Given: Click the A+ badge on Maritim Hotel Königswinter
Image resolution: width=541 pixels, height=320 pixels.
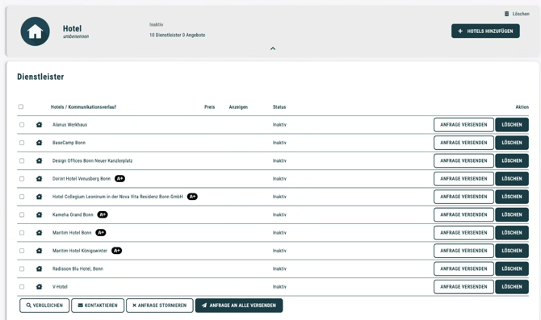Looking at the screenshot, I should [x=116, y=251].
